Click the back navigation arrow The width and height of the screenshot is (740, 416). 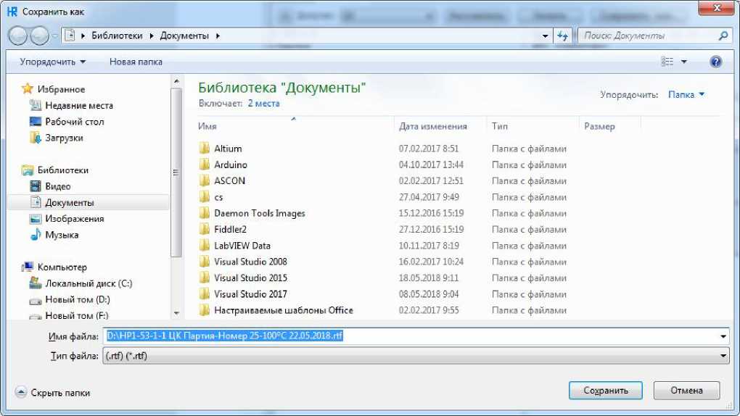(x=18, y=36)
